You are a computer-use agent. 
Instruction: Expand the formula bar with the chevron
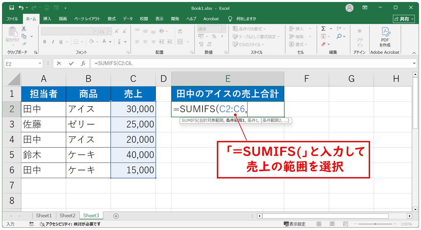tap(415, 63)
